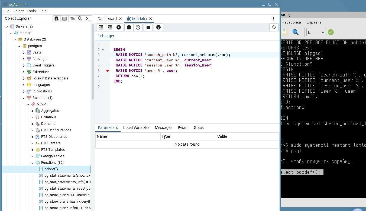
Task: Click the Step into debugger button
Action: (101, 27)
